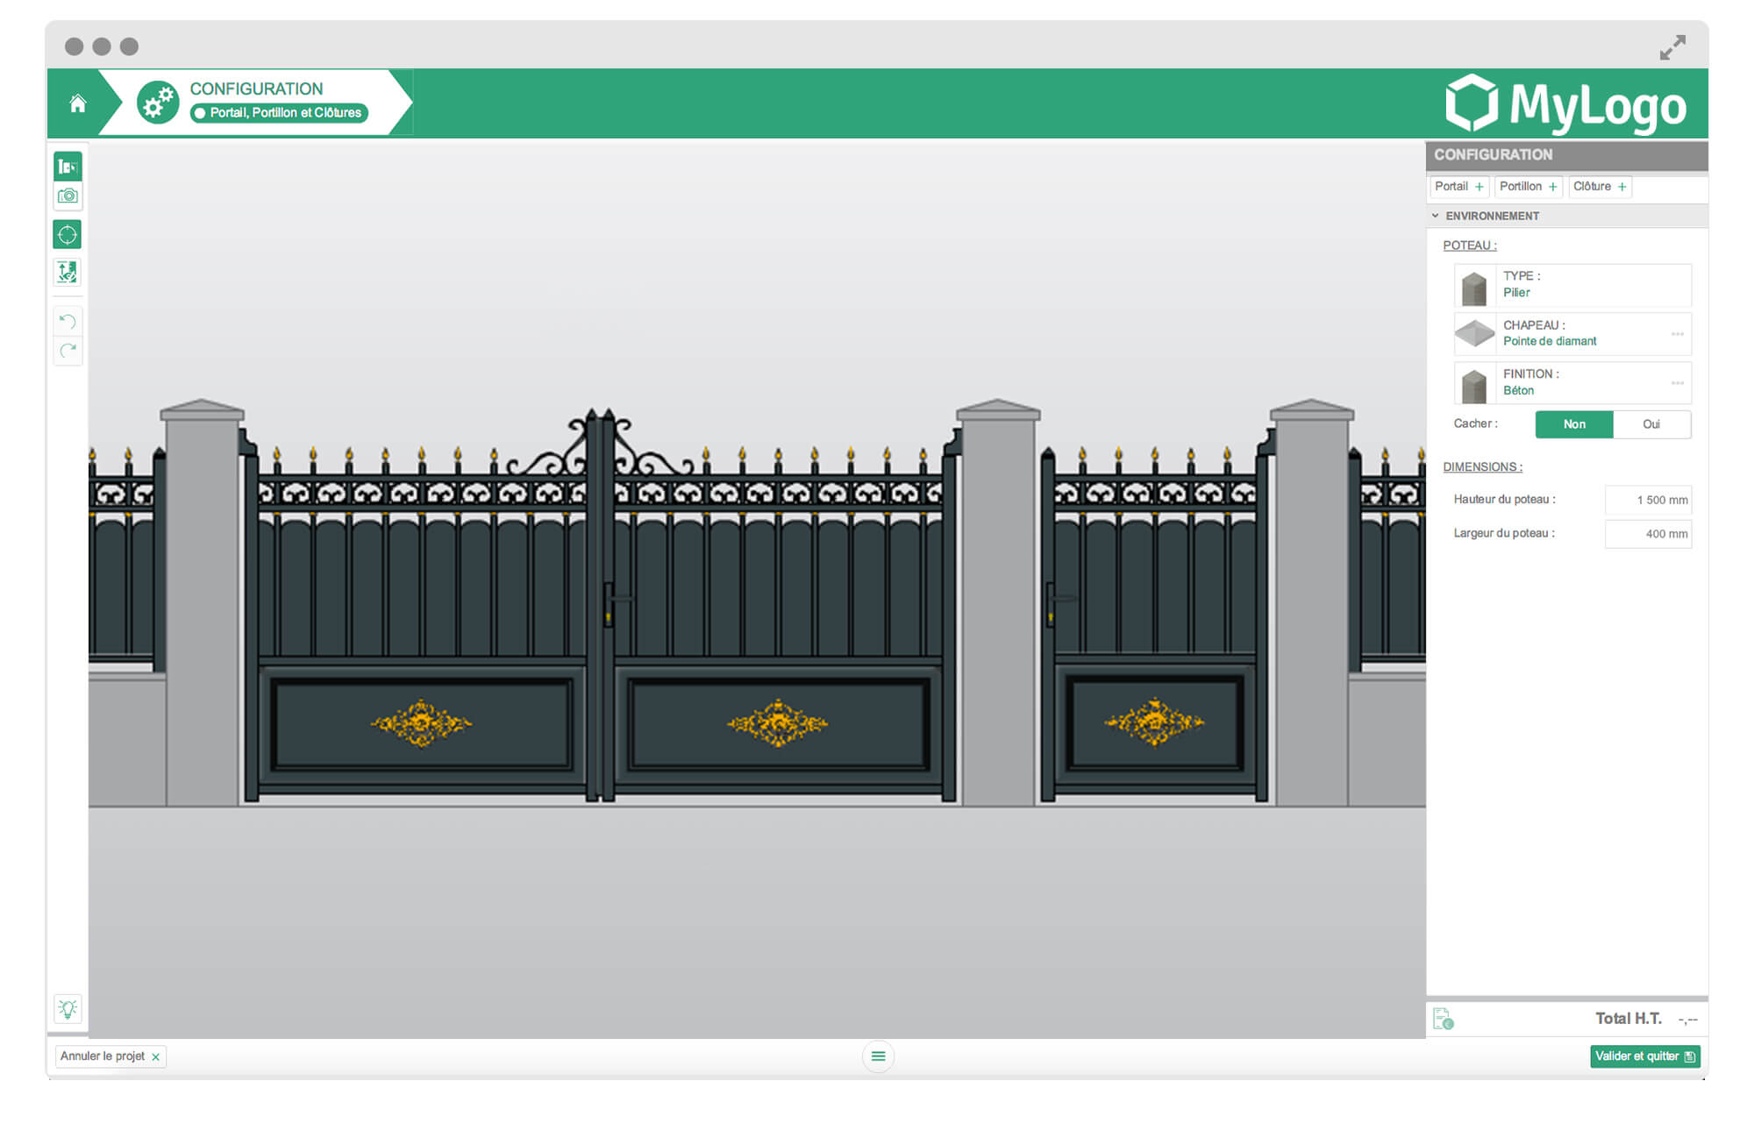Add a Portail with its tab

click(1459, 187)
